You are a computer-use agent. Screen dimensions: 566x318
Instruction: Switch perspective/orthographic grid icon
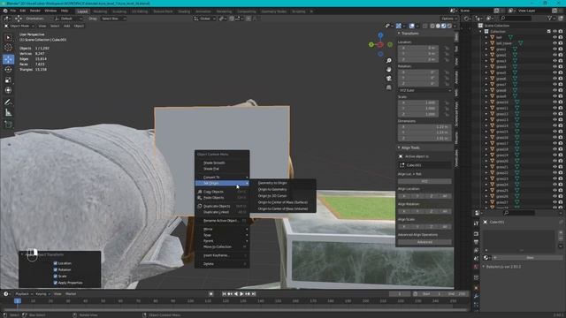389,87
